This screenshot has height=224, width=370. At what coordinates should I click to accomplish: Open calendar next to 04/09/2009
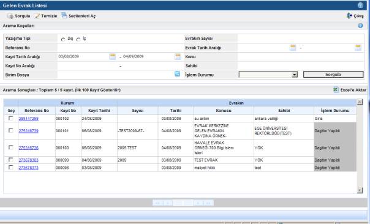click(178, 56)
